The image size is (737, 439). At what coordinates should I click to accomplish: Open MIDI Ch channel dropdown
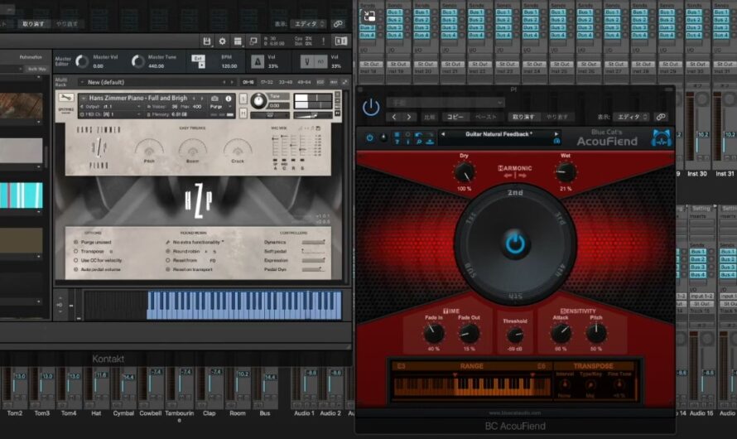coord(111,114)
